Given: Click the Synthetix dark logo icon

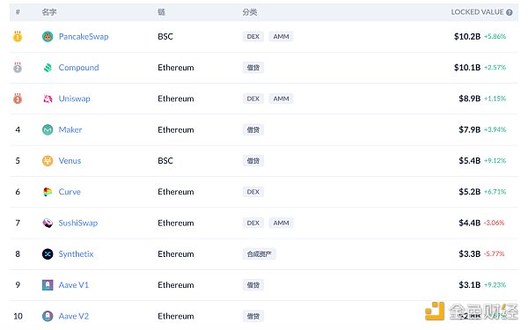Looking at the screenshot, I should coord(48,254).
